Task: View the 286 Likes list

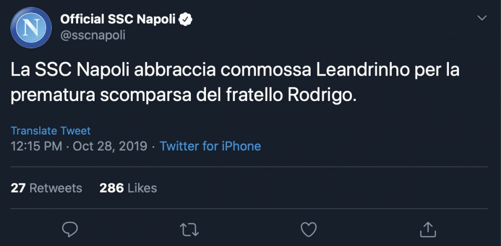Action: click(128, 188)
